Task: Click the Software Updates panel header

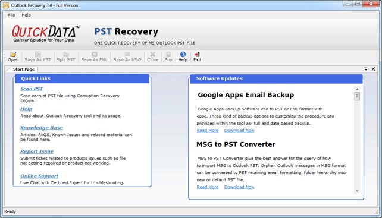Action: (x=276, y=78)
